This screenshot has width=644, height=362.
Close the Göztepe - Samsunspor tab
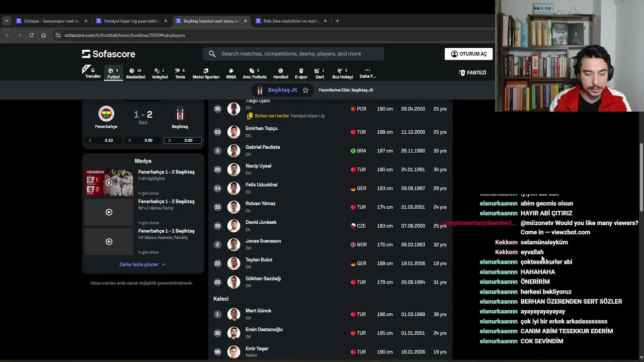pyautogui.click(x=86, y=21)
